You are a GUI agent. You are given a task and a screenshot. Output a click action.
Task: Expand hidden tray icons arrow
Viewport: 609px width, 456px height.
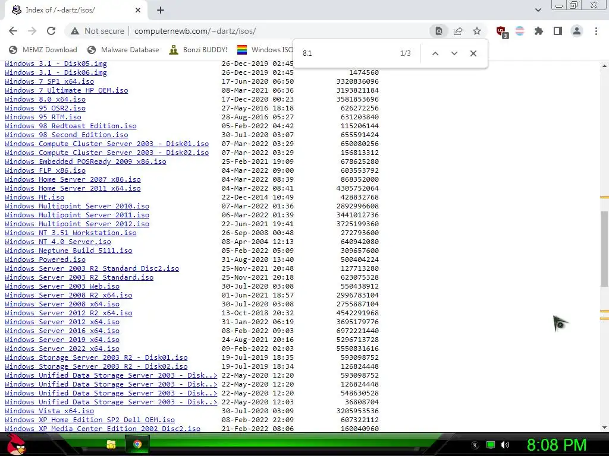(x=475, y=445)
